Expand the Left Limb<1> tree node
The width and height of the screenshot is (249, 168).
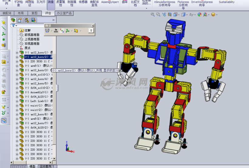[x=17, y=101]
